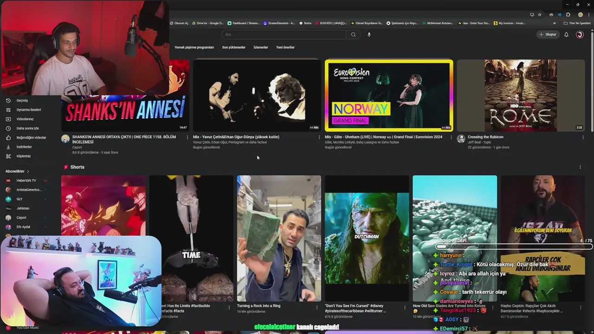Click the Oluştur create button
Screen dimensions: 594x334
pyautogui.click(x=548, y=34)
